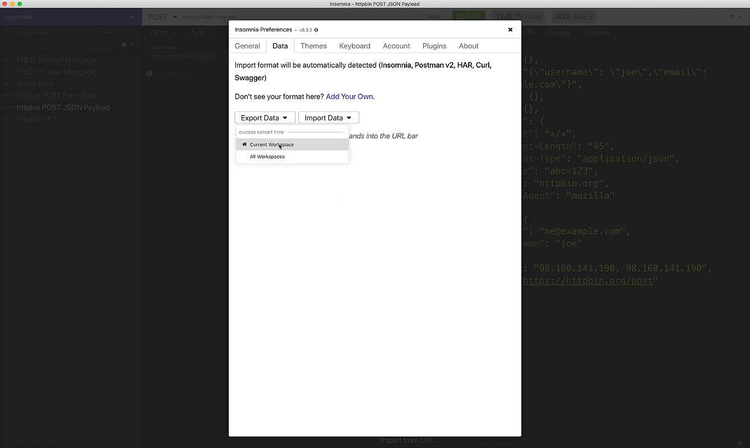Screen dimensions: 750x448
Task: Go to the Keyboard tab
Action: tap(355, 46)
